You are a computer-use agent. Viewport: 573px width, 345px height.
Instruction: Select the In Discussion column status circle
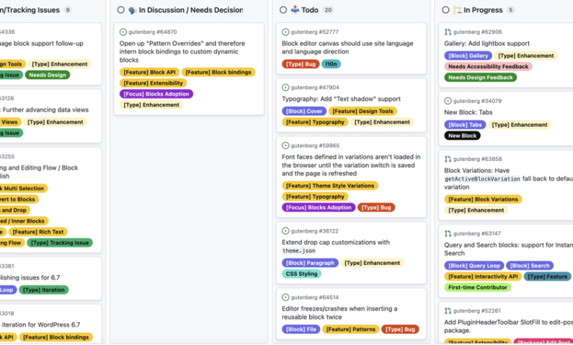121,10
